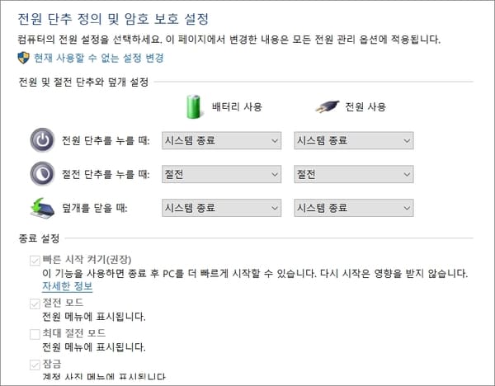495x386 pixels.
Task: Click the power button icon
Action: (42, 140)
